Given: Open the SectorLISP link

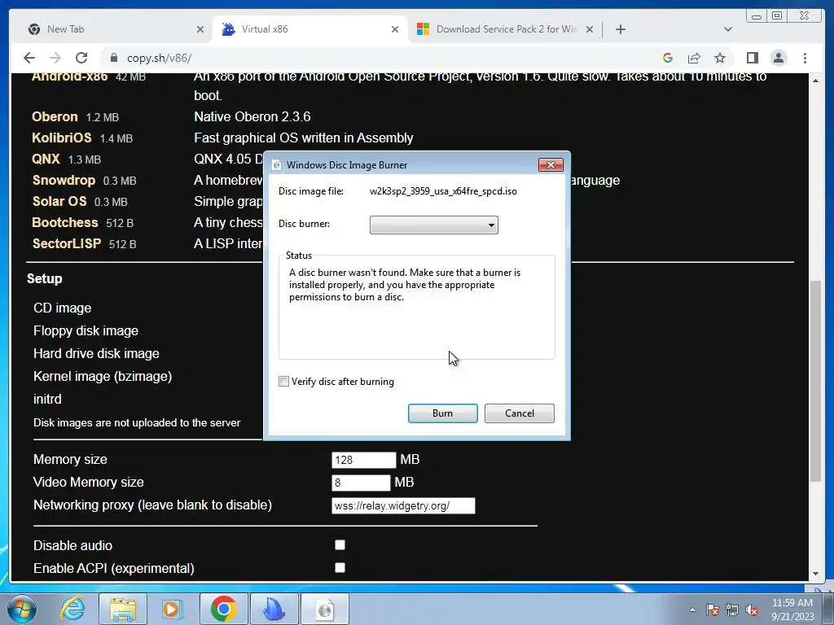Looking at the screenshot, I should pyautogui.click(x=67, y=244).
